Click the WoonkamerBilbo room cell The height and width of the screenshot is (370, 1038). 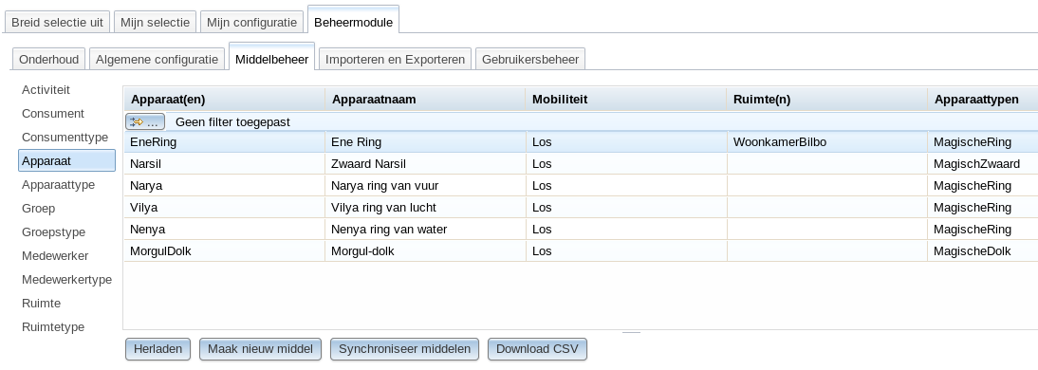tap(826, 141)
